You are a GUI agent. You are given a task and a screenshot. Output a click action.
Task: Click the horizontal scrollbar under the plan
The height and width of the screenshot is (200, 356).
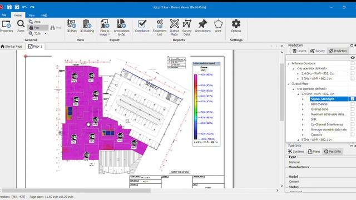tap(76, 191)
